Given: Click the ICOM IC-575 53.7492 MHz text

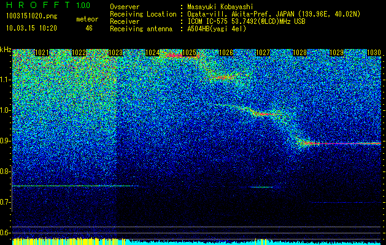Looking at the screenshot, I should [x=246, y=21].
